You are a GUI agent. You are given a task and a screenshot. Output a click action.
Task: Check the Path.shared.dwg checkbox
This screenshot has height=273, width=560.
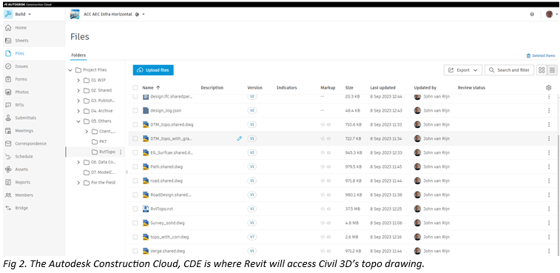pyautogui.click(x=135, y=166)
